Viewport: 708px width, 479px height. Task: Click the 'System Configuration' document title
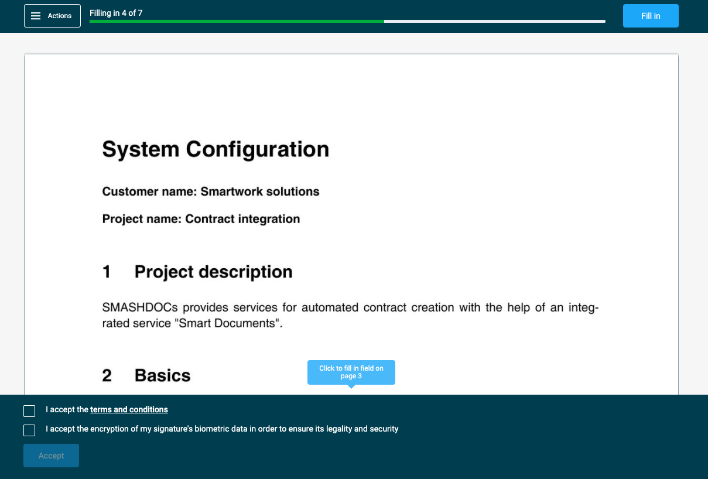tap(216, 149)
